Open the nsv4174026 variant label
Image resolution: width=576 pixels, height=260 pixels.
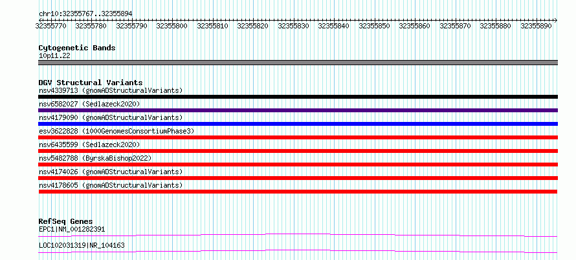[x=111, y=172]
